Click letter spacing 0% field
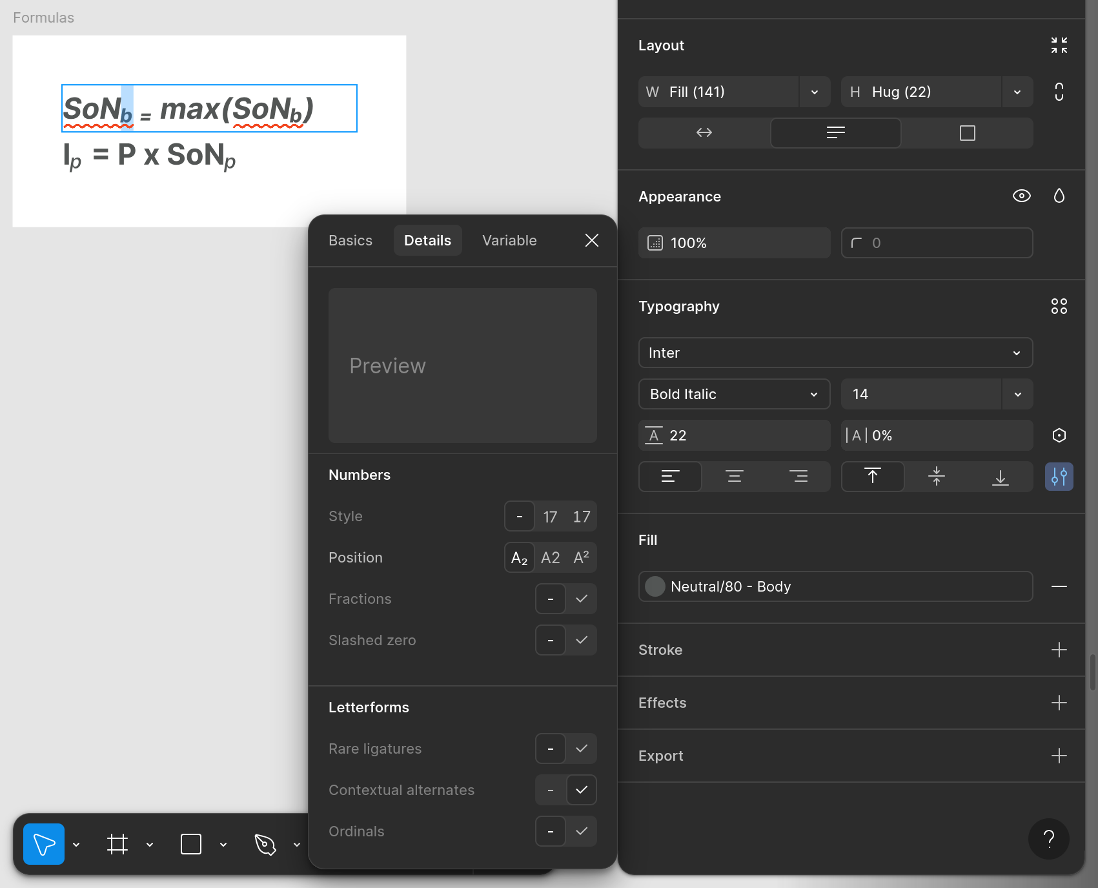 click(937, 435)
